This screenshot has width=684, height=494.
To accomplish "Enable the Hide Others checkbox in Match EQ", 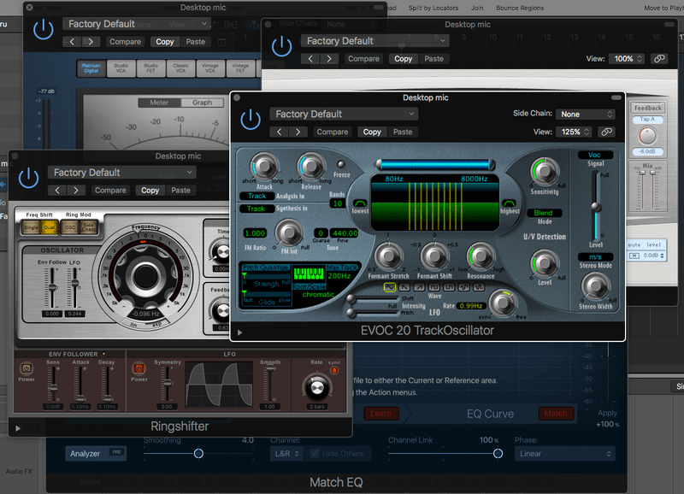I will coord(316,453).
